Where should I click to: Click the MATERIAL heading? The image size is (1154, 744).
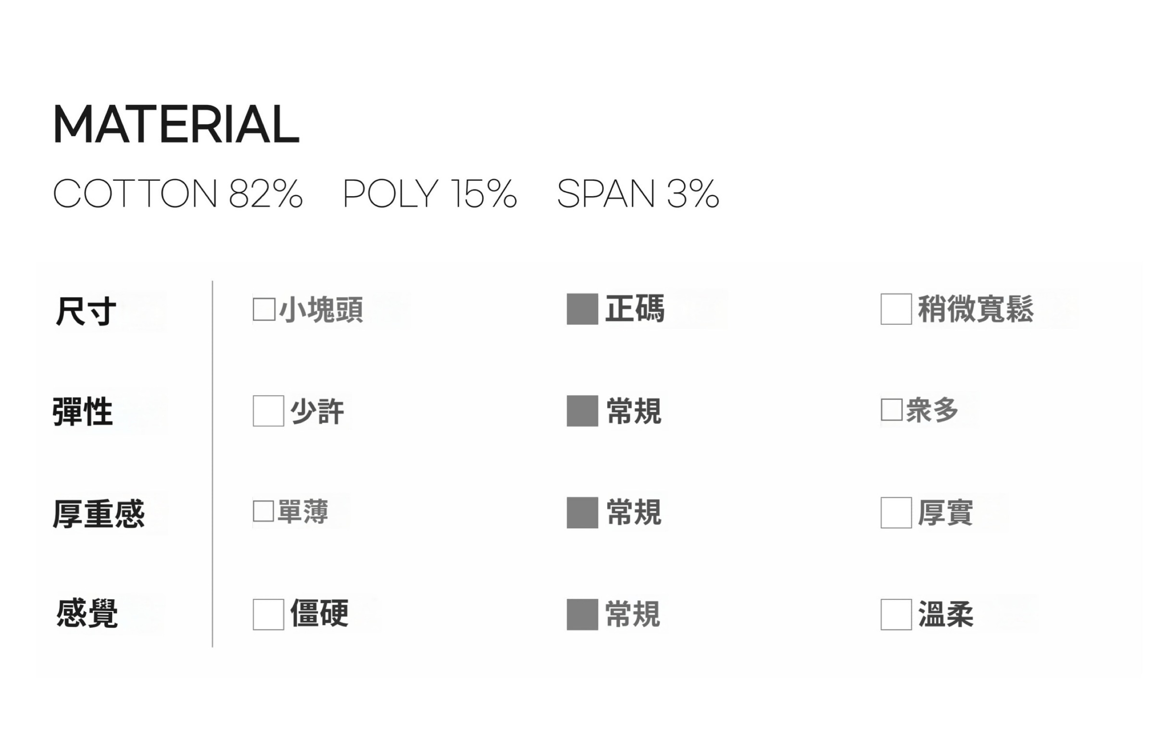[176, 124]
